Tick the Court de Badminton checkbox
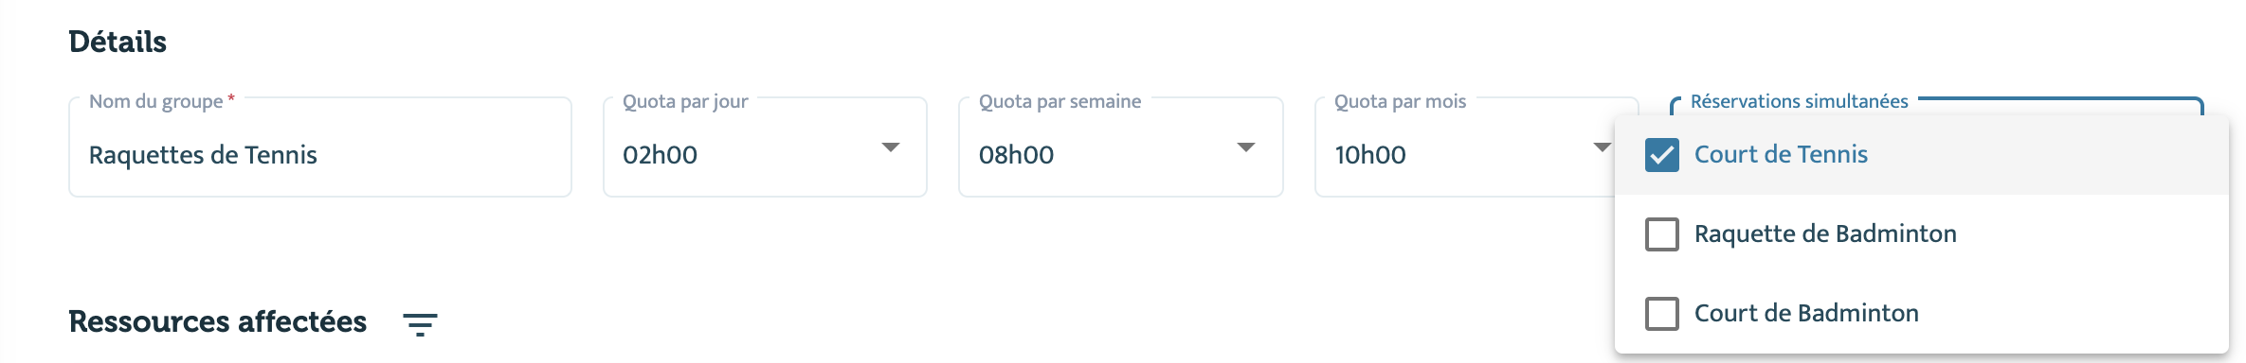This screenshot has width=2246, height=363. [1662, 314]
